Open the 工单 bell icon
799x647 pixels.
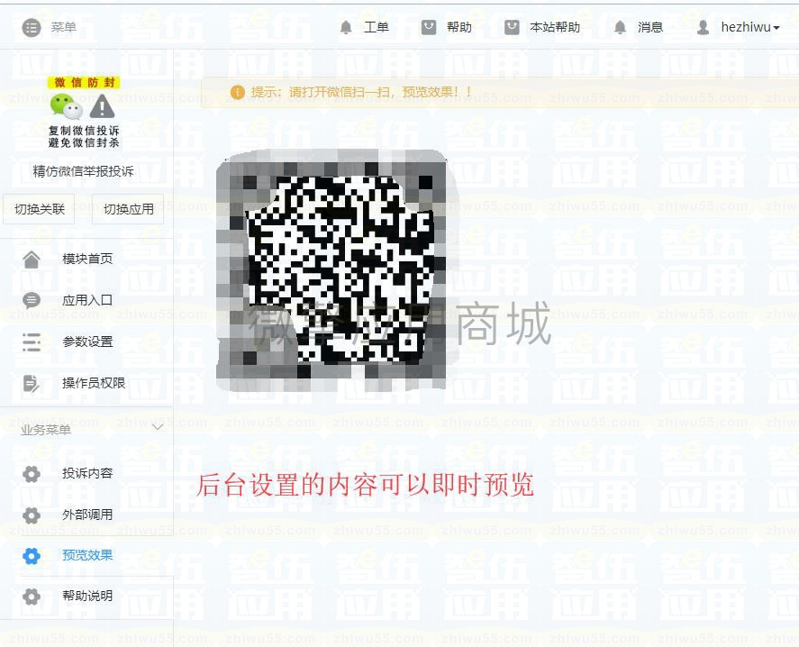[x=346, y=27]
